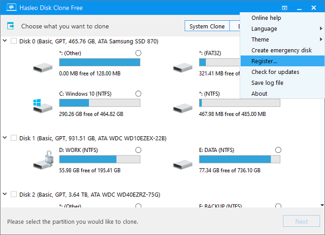The height and width of the screenshot is (235, 325).
Task: Tick the Disk 1 checkbox
Action: 14,138
